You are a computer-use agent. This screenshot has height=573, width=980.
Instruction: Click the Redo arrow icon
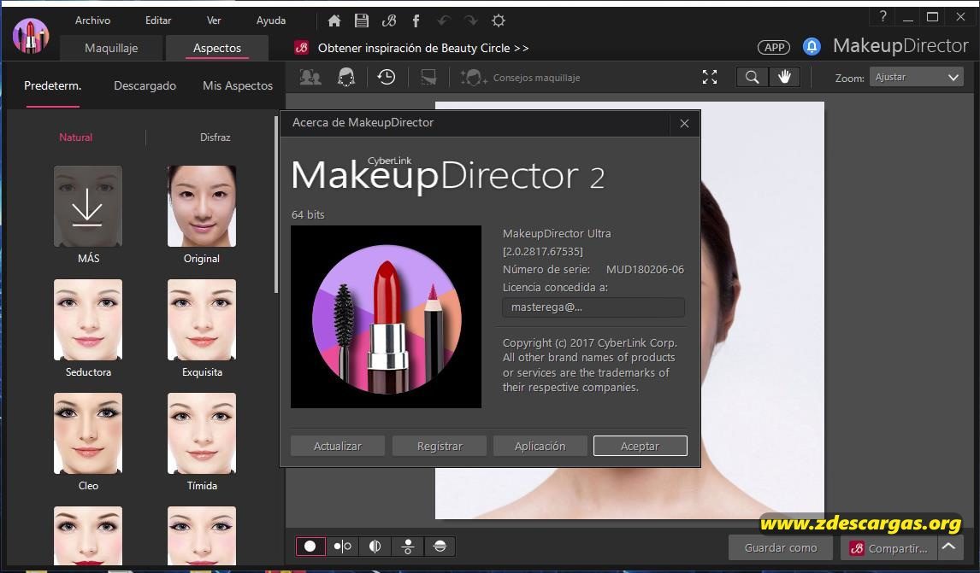point(470,20)
